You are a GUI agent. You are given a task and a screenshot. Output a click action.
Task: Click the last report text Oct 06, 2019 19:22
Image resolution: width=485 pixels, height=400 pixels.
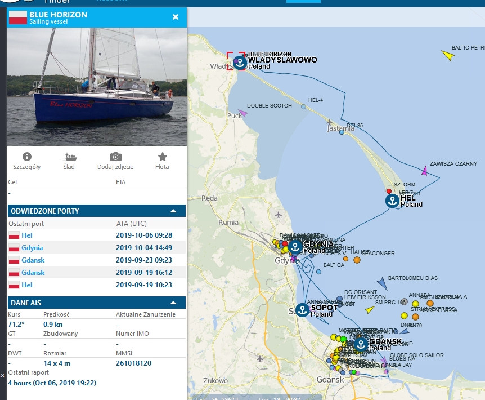coord(52,383)
